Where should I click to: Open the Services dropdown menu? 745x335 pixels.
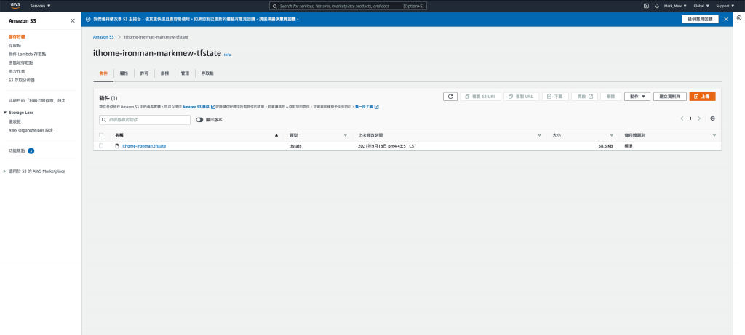tap(41, 6)
